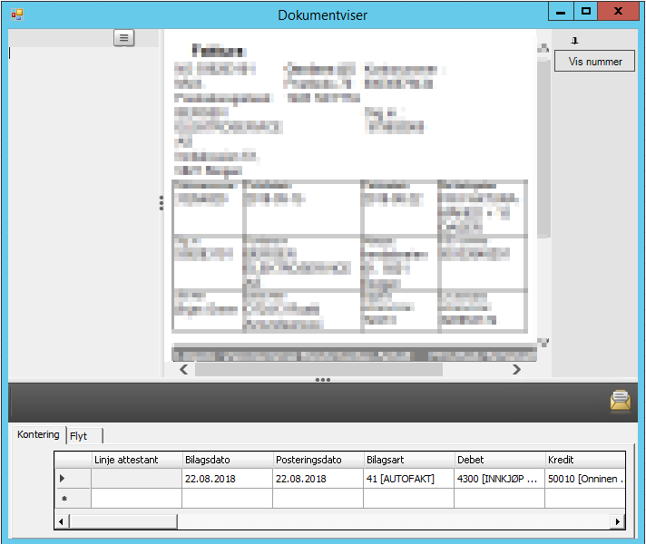Click the Bilagsdato column header

pyautogui.click(x=228, y=460)
